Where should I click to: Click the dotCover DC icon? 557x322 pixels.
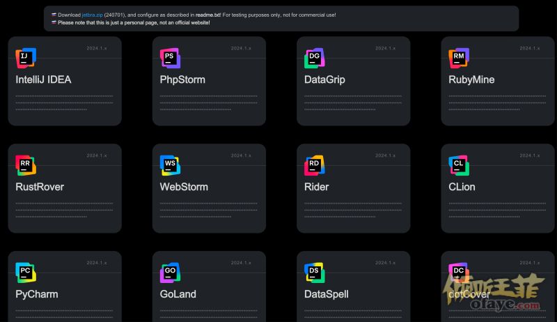(459, 273)
